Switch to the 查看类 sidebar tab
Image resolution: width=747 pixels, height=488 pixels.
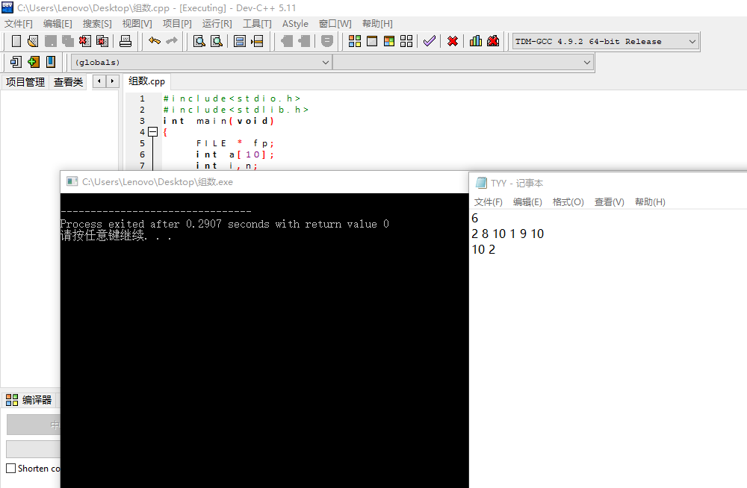pyautogui.click(x=68, y=82)
